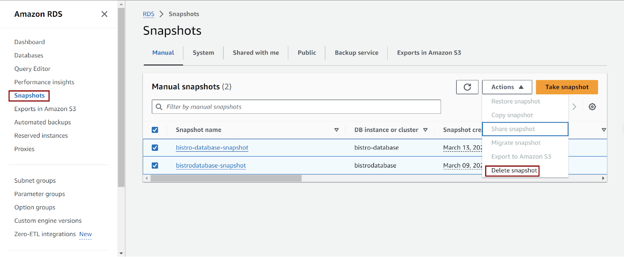Open Subnet groups in sidebar
624x257 pixels.
pyautogui.click(x=35, y=181)
